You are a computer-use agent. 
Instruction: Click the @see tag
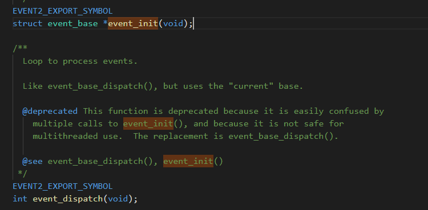tap(33, 161)
